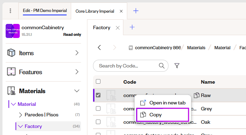The image size is (246, 135).
Task: Go to the Material breadcrumb
Action: [x=222, y=48]
